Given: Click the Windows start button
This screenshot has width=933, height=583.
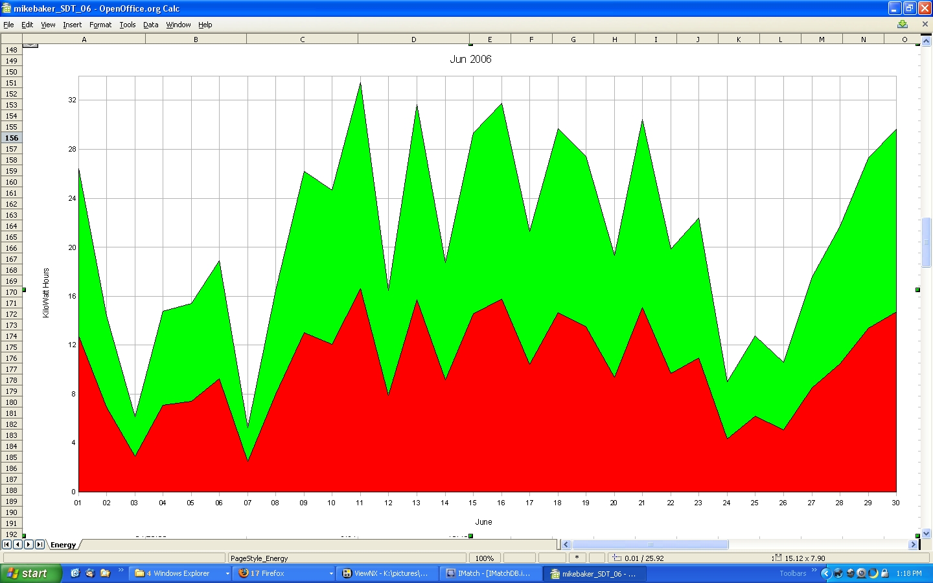Looking at the screenshot, I should coord(30,573).
